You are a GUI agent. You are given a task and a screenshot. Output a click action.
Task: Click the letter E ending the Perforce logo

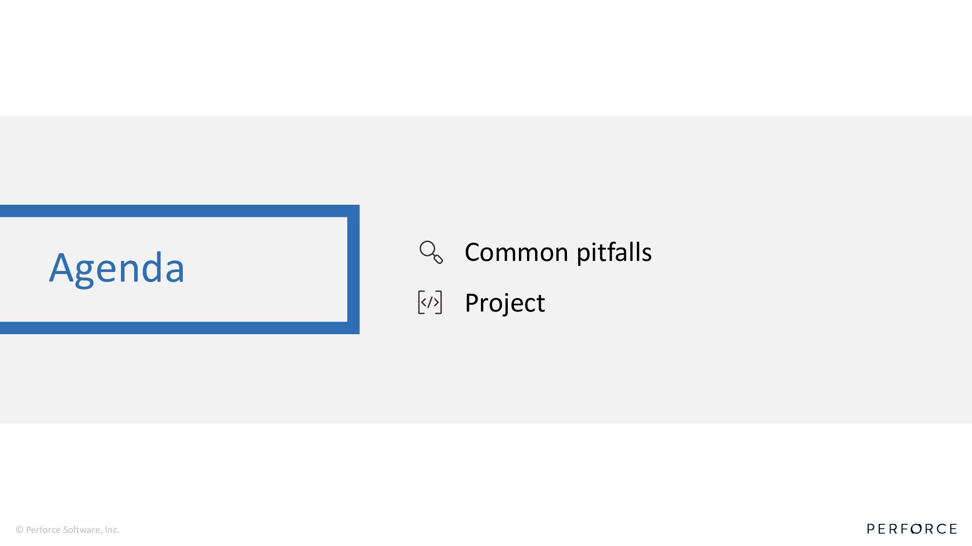(953, 529)
